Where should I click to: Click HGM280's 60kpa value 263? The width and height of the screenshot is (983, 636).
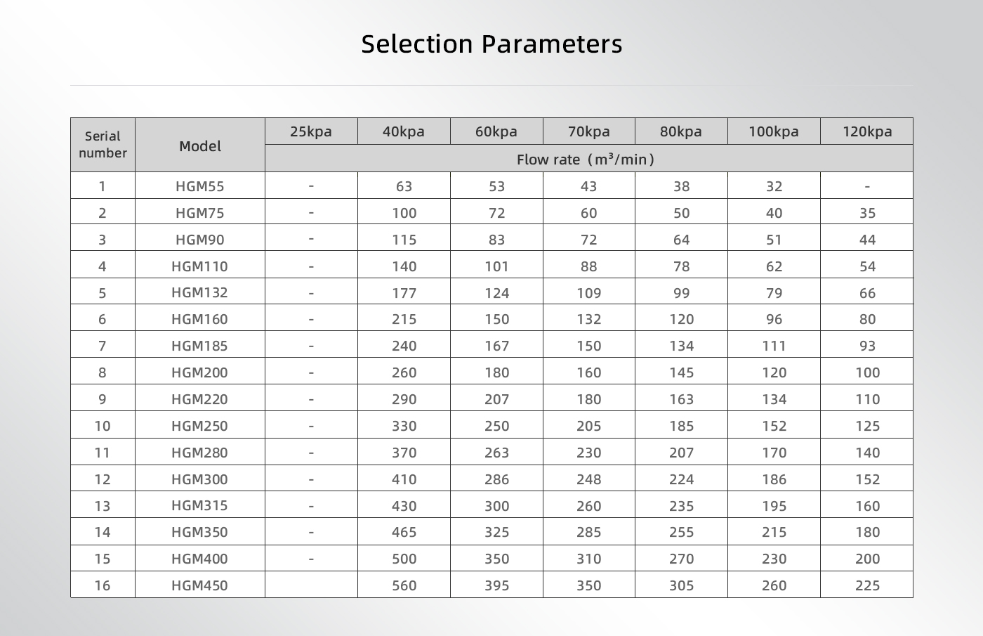pyautogui.click(x=496, y=453)
